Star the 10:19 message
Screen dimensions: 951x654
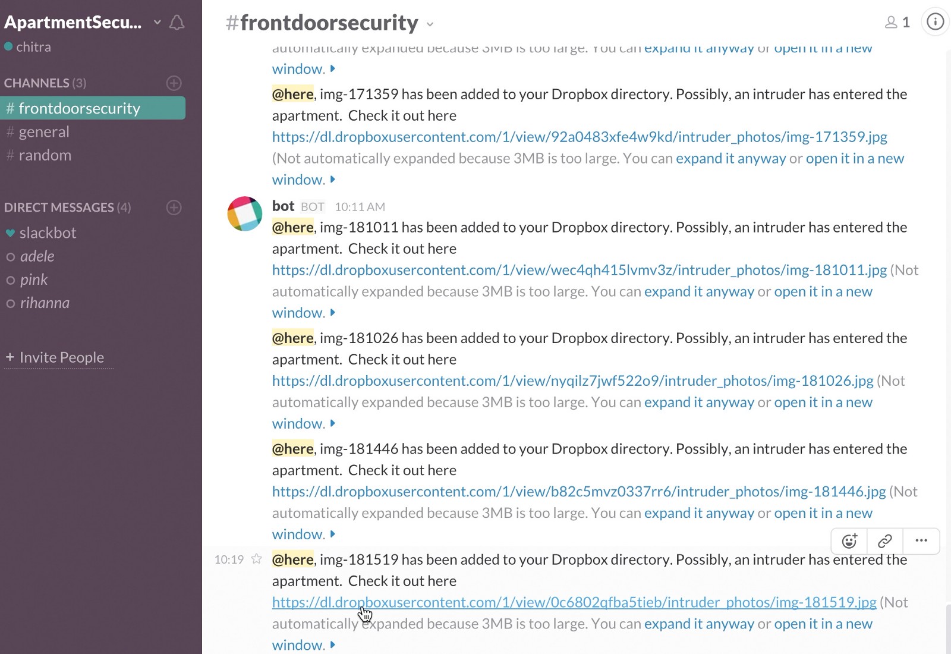[256, 559]
